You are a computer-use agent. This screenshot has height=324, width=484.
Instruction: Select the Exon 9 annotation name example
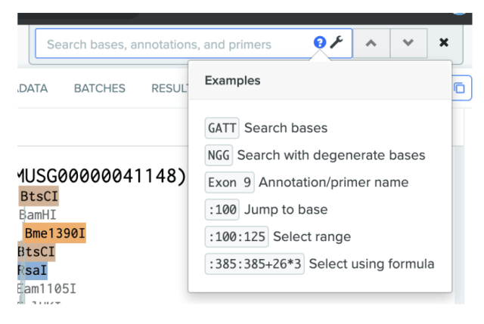pos(230,182)
